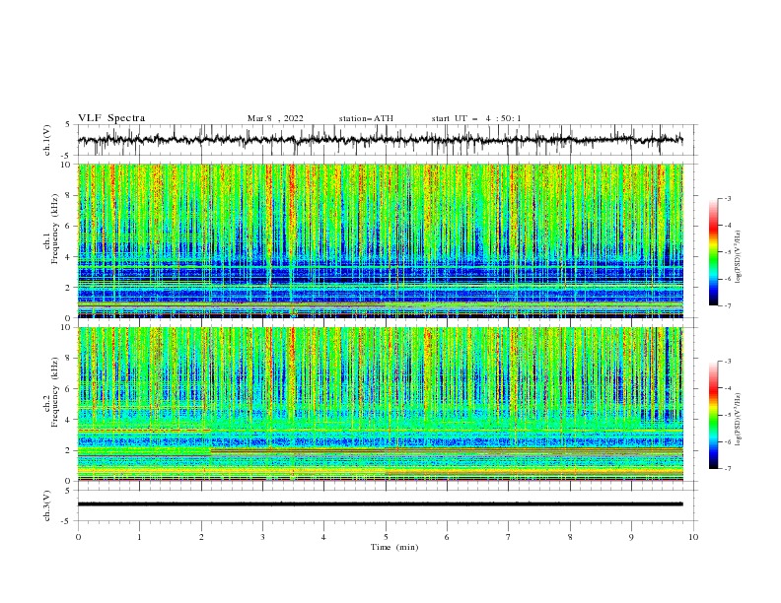Click the time axis tick label '9'
This screenshot has height=603, width=781.
tap(631, 537)
